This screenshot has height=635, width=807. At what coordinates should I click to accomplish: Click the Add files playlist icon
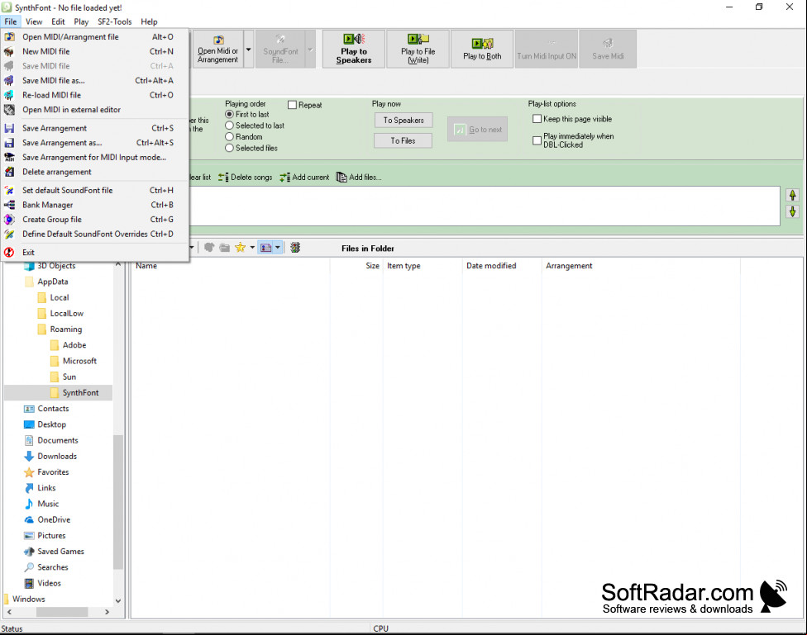pyautogui.click(x=341, y=178)
